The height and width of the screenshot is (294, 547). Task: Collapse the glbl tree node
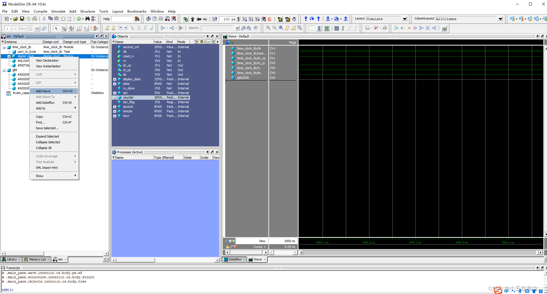tap(4, 70)
